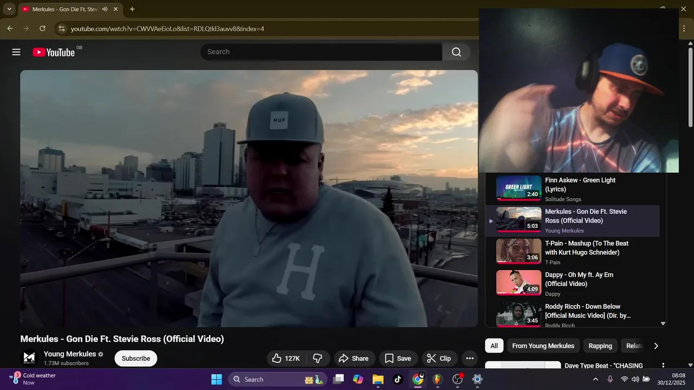694x390 pixels.
Task: Click the YouTube search magnifier button
Action: (x=457, y=52)
